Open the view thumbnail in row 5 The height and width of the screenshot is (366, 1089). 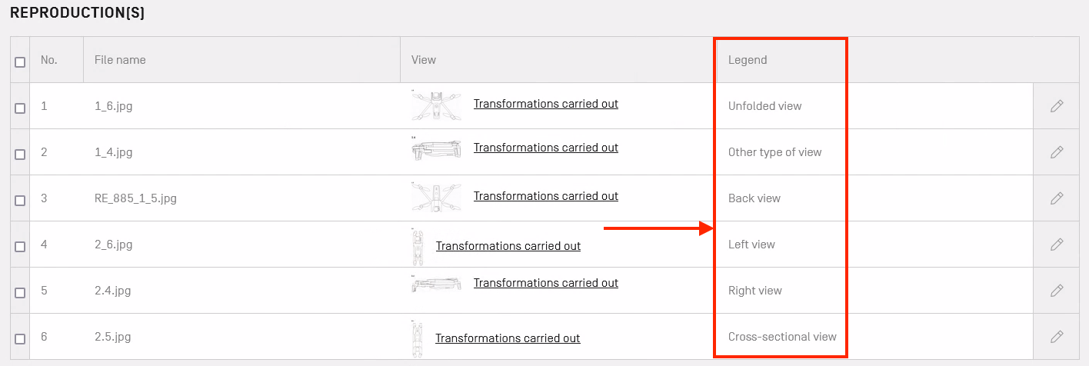tap(437, 286)
